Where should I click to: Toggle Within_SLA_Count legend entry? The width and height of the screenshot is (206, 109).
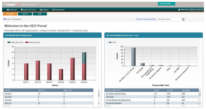[15, 42]
